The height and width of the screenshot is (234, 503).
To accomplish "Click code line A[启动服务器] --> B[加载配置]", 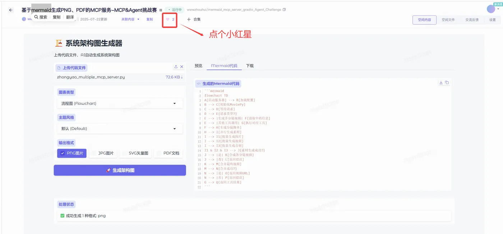I will 230,100.
